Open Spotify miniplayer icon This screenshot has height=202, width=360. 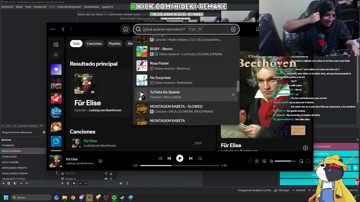[301, 161]
